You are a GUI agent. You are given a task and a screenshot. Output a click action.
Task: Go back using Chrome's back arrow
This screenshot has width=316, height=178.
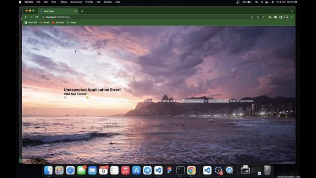(x=26, y=17)
